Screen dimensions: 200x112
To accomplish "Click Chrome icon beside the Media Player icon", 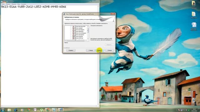I will click(x=28, y=110).
